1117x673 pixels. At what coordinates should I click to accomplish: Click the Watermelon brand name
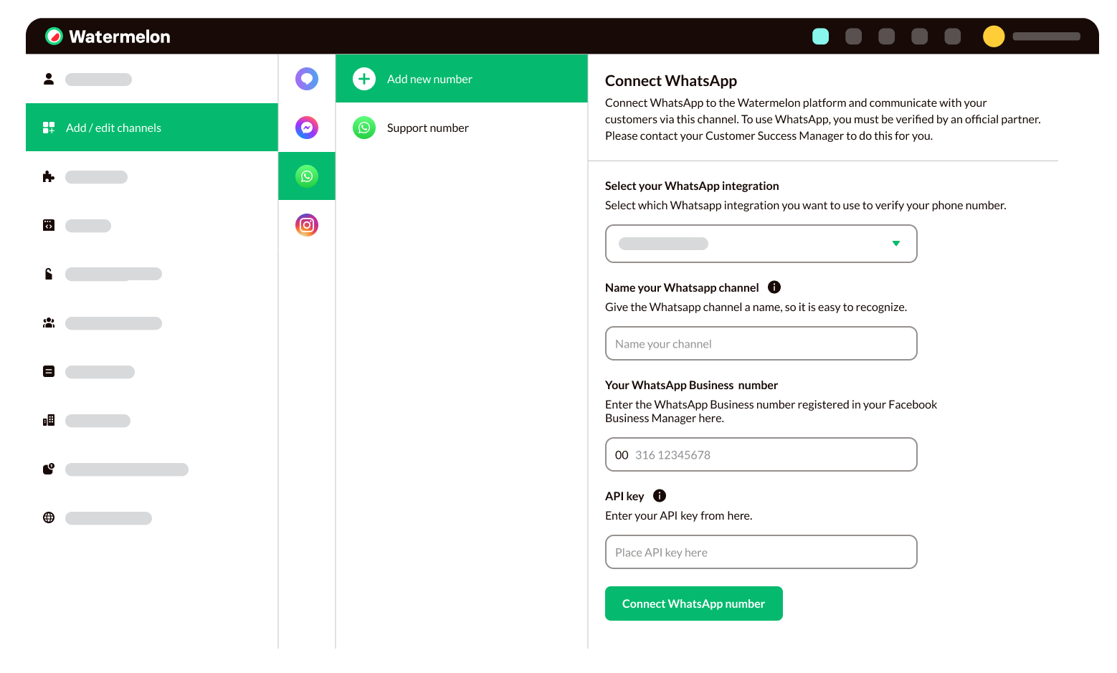tap(120, 37)
